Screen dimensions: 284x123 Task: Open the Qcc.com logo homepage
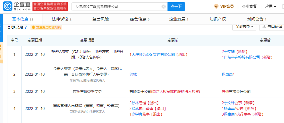pos(17,6)
